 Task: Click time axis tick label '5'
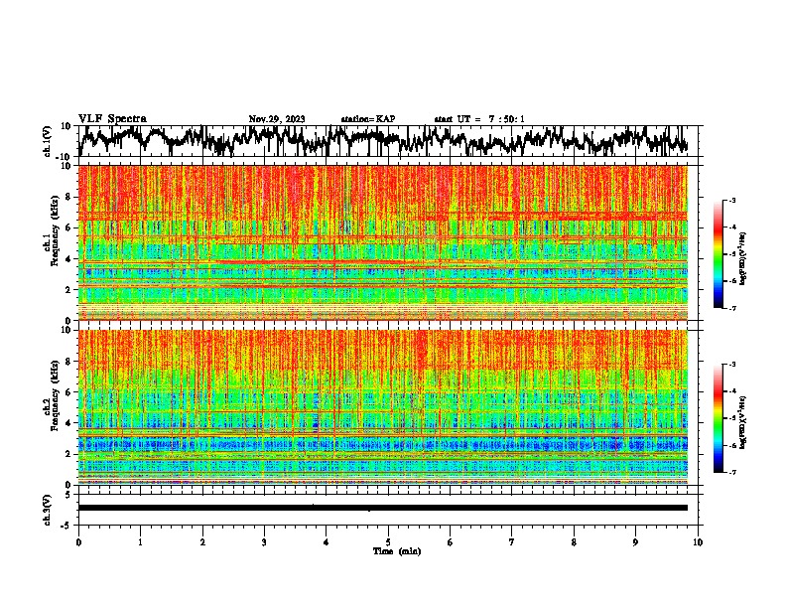[388, 542]
